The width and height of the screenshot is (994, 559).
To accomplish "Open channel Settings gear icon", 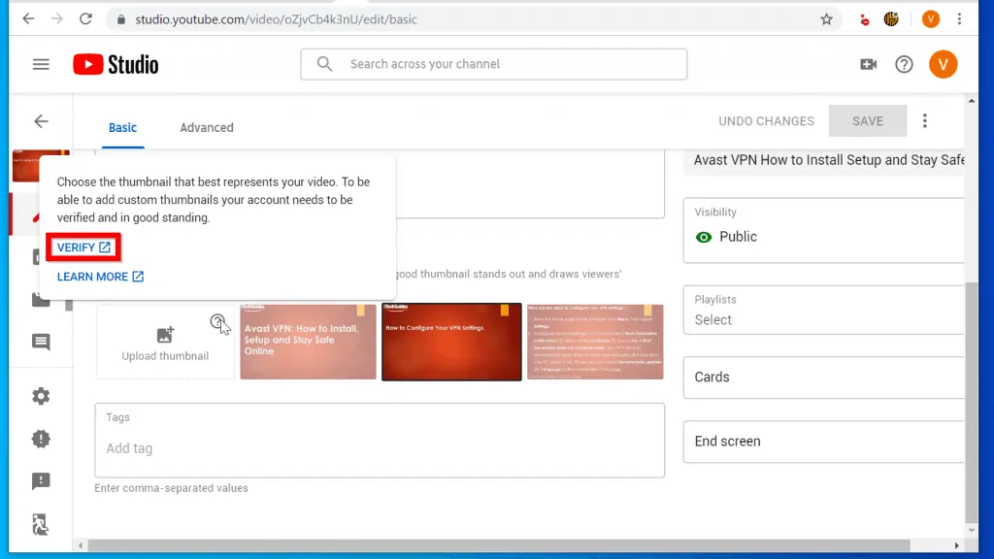I will (x=41, y=396).
